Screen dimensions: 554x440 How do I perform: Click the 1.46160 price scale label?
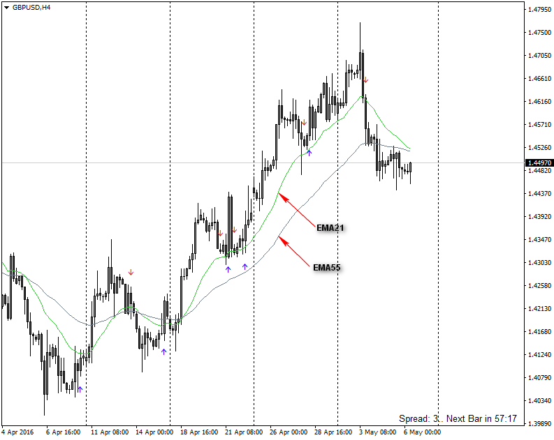pos(539,102)
